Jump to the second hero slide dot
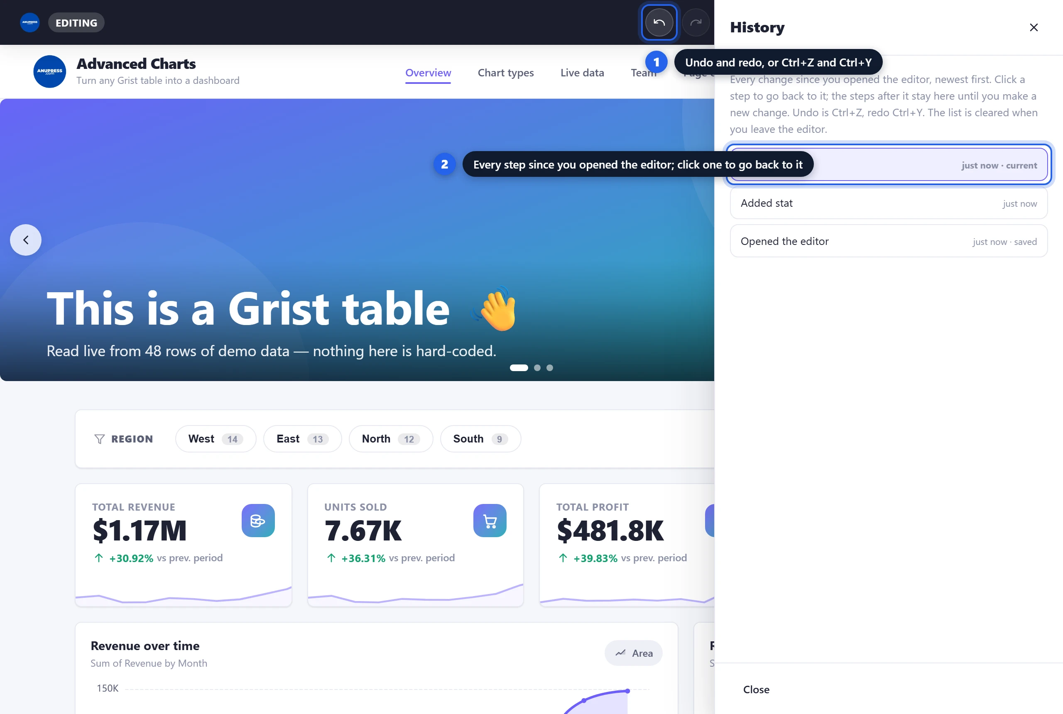The height and width of the screenshot is (714, 1063). 537,368
